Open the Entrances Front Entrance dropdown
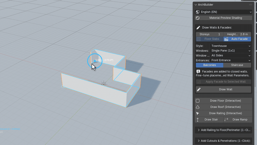The height and width of the screenshot is (145, 257). pos(230,60)
